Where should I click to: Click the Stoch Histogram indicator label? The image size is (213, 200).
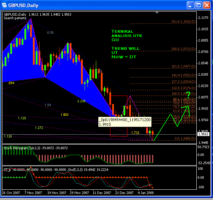coord(36,148)
